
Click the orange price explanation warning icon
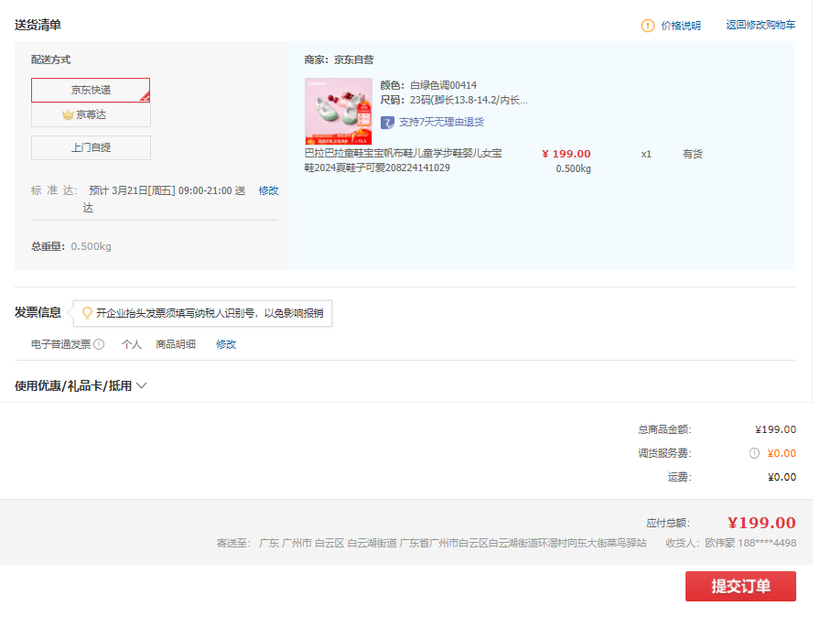point(648,26)
